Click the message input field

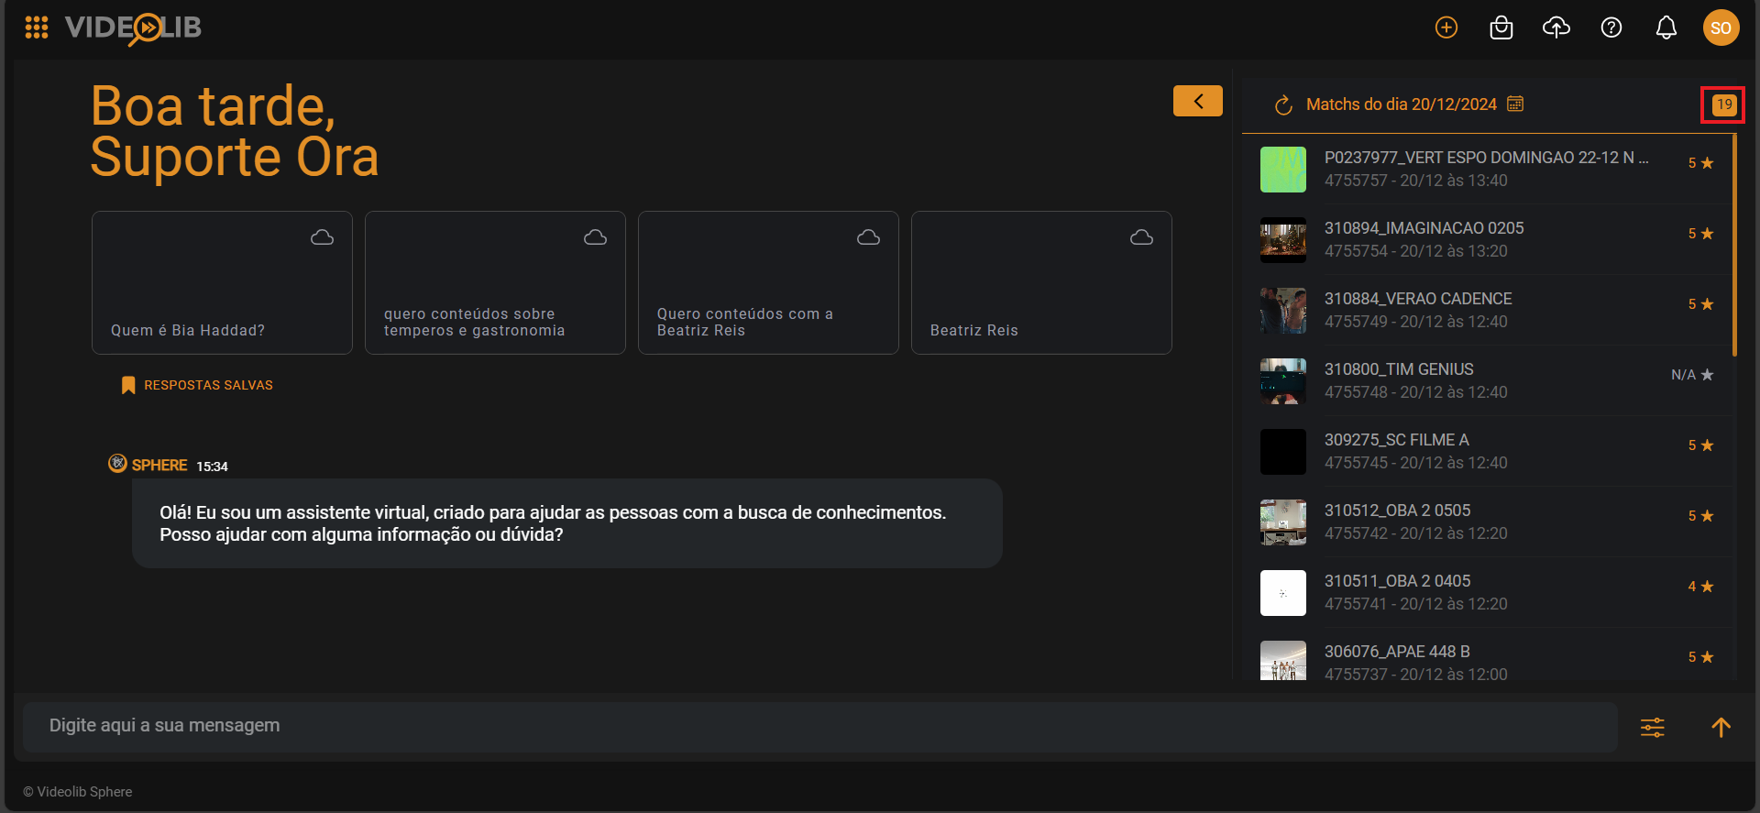point(820,727)
